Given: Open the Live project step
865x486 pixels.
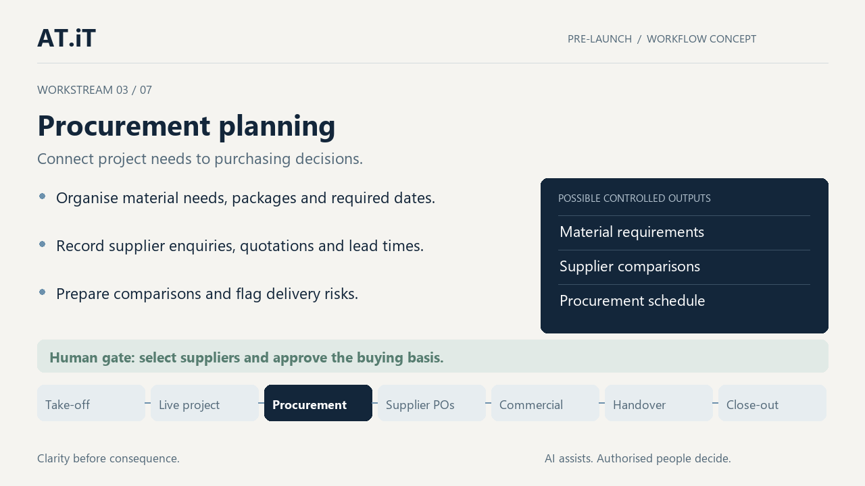Looking at the screenshot, I should click(205, 403).
